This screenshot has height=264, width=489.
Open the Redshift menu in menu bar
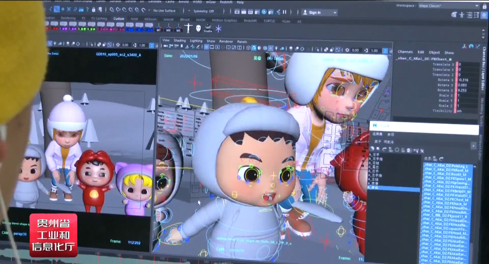[x=226, y=2]
